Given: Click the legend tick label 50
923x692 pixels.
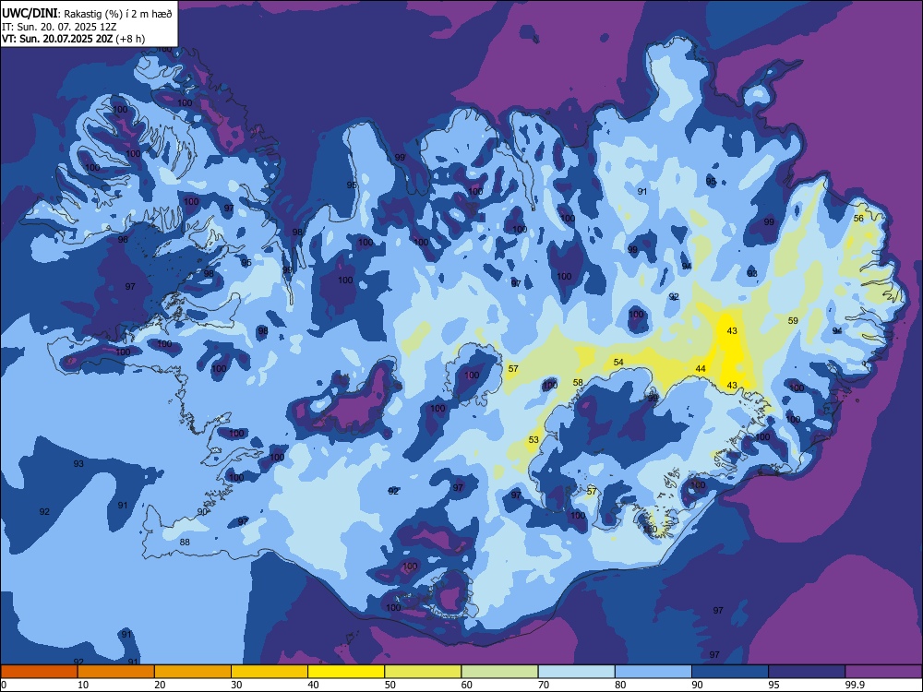Looking at the screenshot, I should point(390,685).
